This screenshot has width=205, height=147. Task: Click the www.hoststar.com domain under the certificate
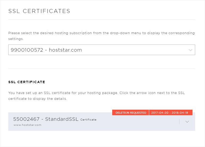[27, 125]
